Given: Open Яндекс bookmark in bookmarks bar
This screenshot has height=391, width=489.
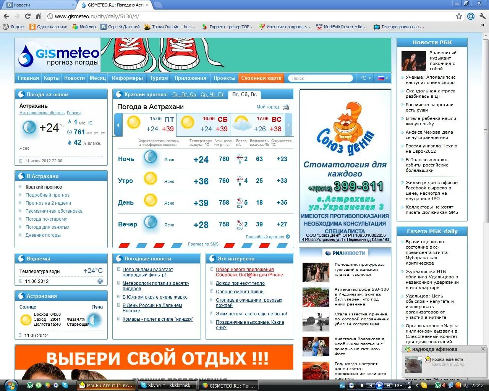Looking at the screenshot, I should click(x=14, y=27).
